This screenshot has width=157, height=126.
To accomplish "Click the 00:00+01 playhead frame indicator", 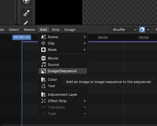I will (x=22, y=37).
